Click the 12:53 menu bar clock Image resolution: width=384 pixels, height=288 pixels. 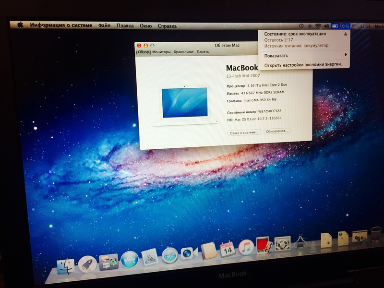tap(365, 26)
